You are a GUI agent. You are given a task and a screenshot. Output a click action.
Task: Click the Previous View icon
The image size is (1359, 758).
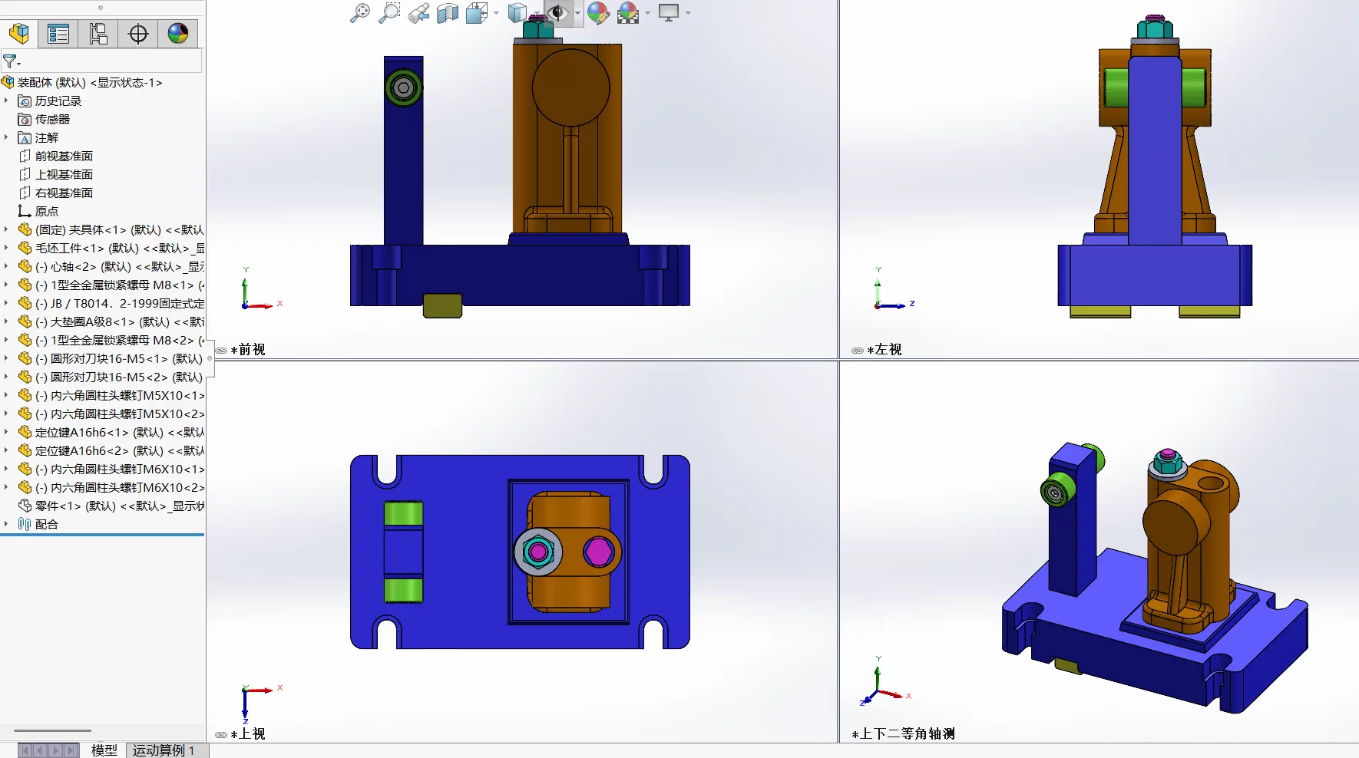click(x=418, y=13)
